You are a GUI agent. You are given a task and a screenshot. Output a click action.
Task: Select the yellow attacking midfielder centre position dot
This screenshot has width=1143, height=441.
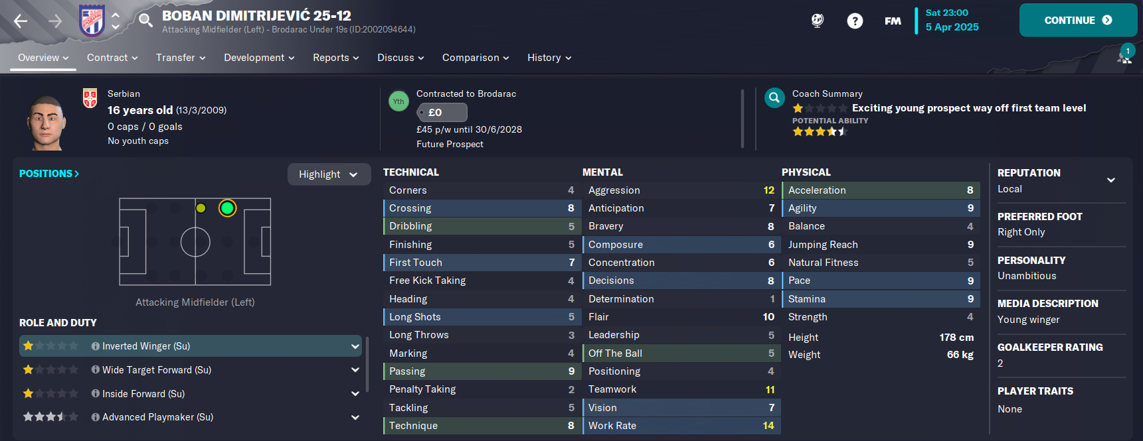coord(201,208)
